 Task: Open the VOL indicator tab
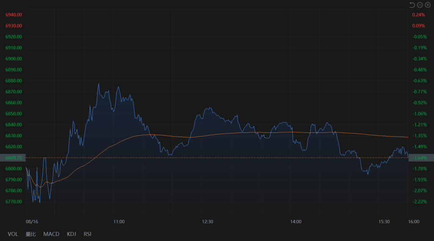[13, 234]
